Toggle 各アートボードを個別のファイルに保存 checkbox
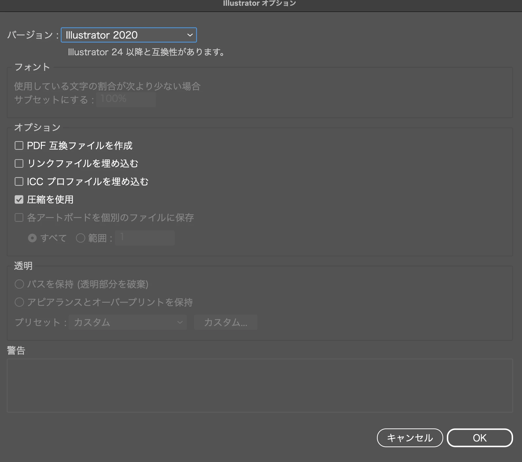The height and width of the screenshot is (462, 522). 19,217
